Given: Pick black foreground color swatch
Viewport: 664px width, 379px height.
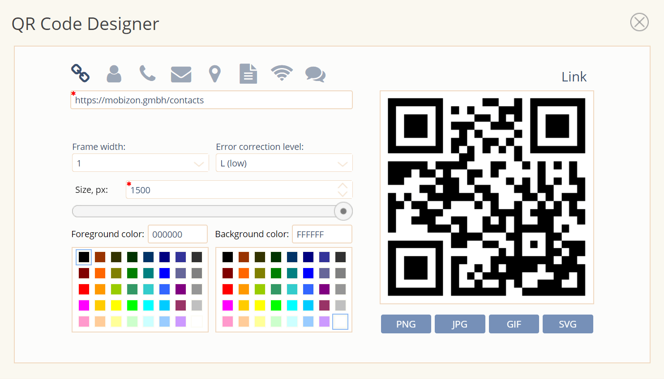Looking at the screenshot, I should [84, 257].
